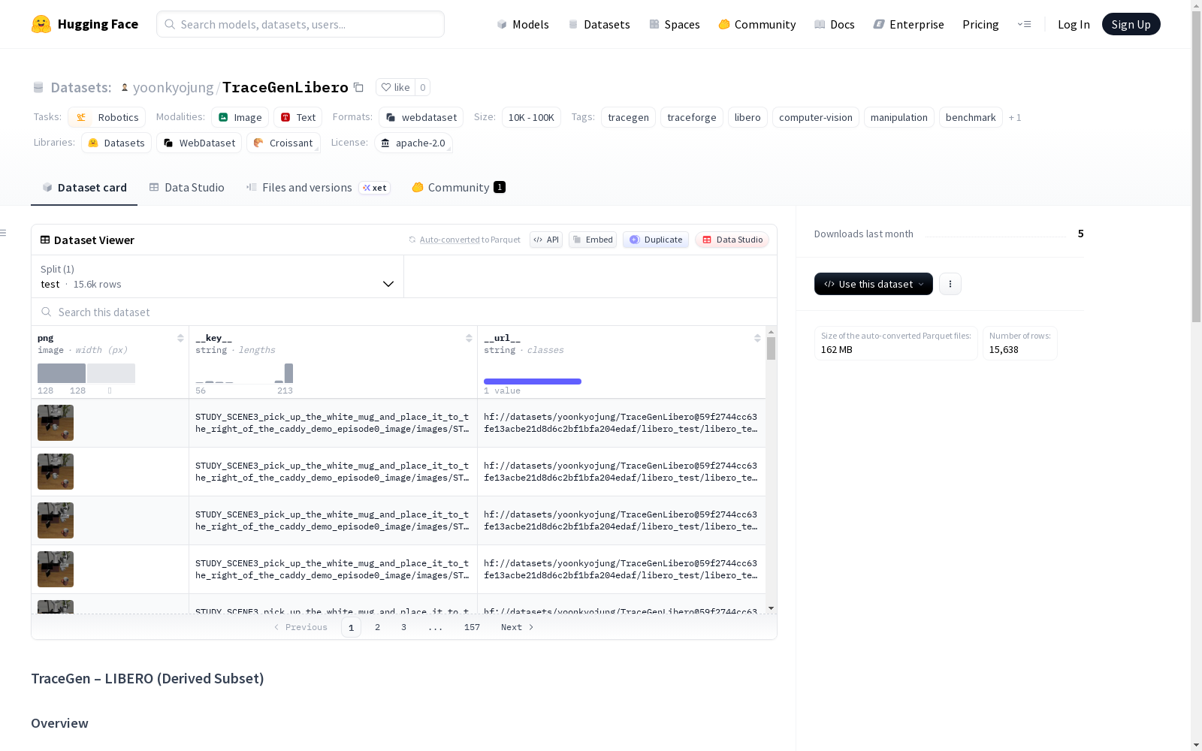Image resolution: width=1202 pixels, height=751 pixels.
Task: Click the __url__ classes bar
Action: 533,382
